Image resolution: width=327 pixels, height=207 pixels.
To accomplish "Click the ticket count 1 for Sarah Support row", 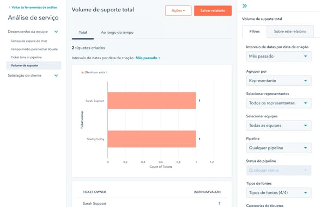I will [x=219, y=204].
